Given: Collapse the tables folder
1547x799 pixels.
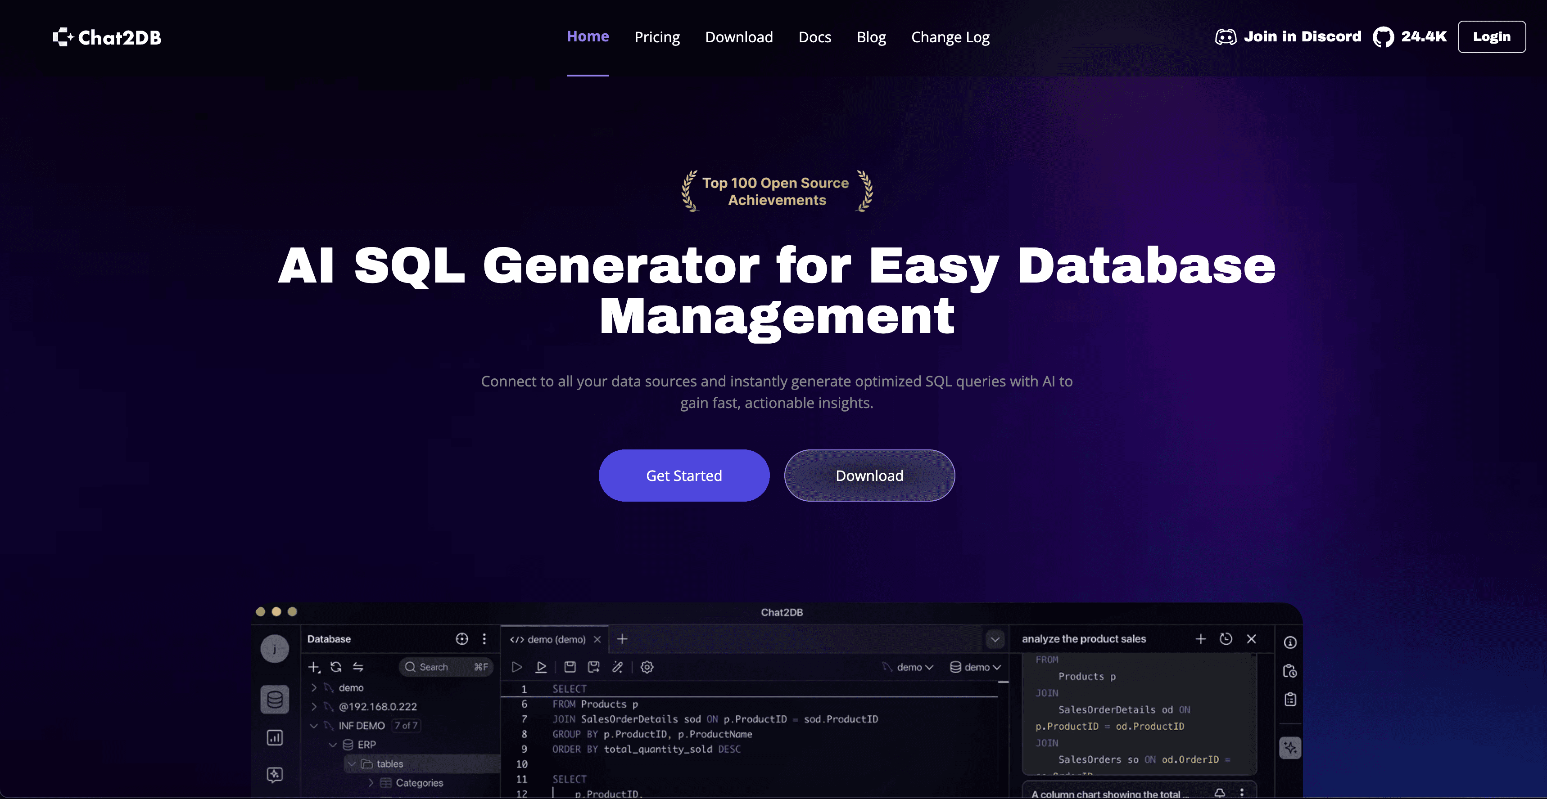Looking at the screenshot, I should [352, 763].
